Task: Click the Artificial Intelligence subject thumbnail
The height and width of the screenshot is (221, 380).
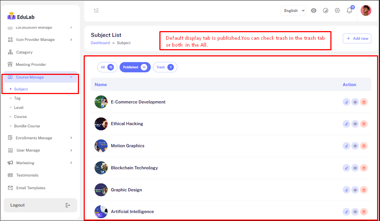Action: click(101, 212)
